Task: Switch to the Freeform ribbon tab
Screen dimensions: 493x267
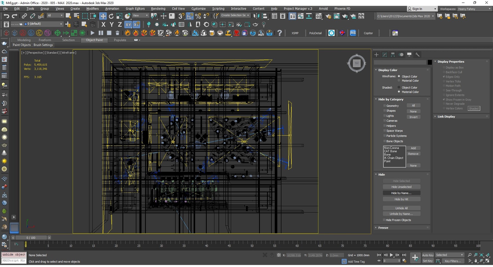Action: (45, 40)
